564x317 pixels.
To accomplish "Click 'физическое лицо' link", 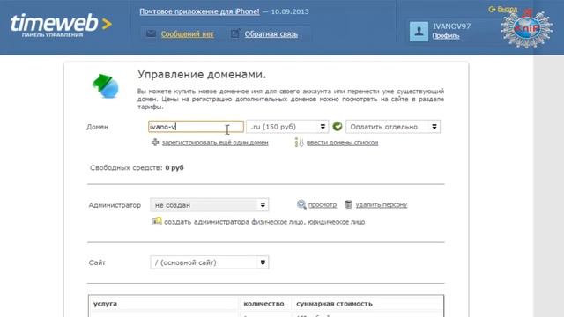I will 278,222.
